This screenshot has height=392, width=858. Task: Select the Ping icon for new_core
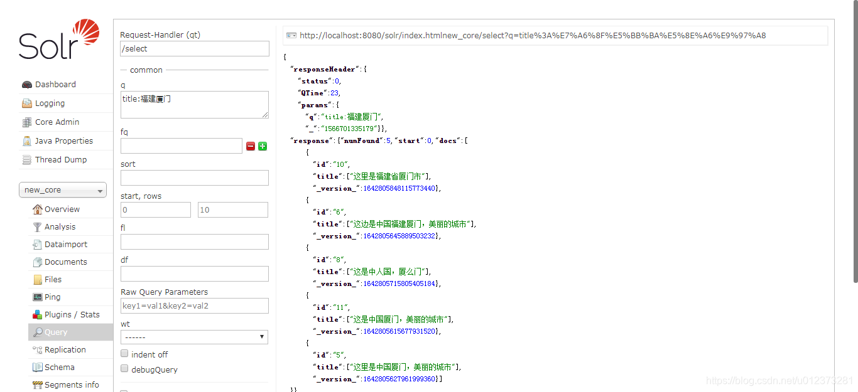36,297
